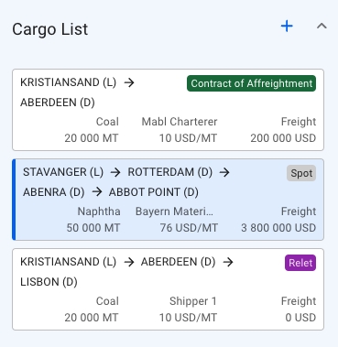The width and height of the screenshot is (338, 347).
Task: Click the arrow after STAVANGER (L)
Action: coord(115,172)
